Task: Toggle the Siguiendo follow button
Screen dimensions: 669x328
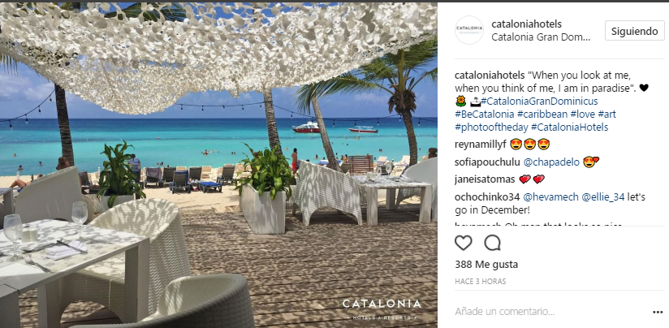Action: 634,31
